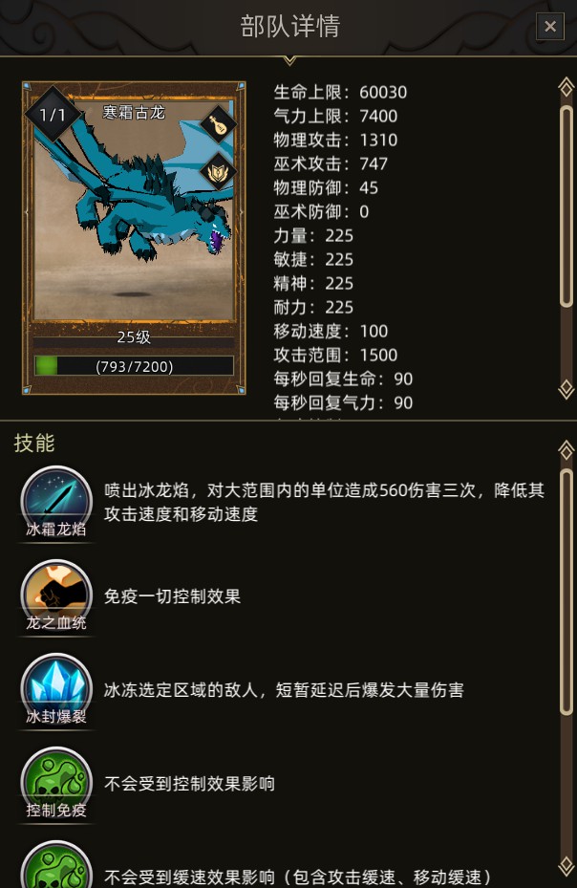Click the stats list scroll-up arrow
The width and height of the screenshot is (577, 888).
(566, 87)
